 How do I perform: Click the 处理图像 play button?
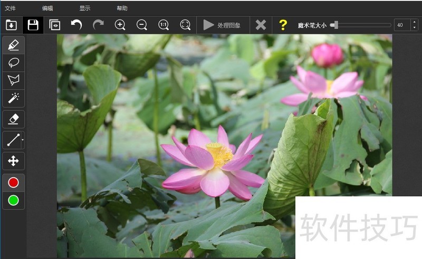[x=222, y=25]
